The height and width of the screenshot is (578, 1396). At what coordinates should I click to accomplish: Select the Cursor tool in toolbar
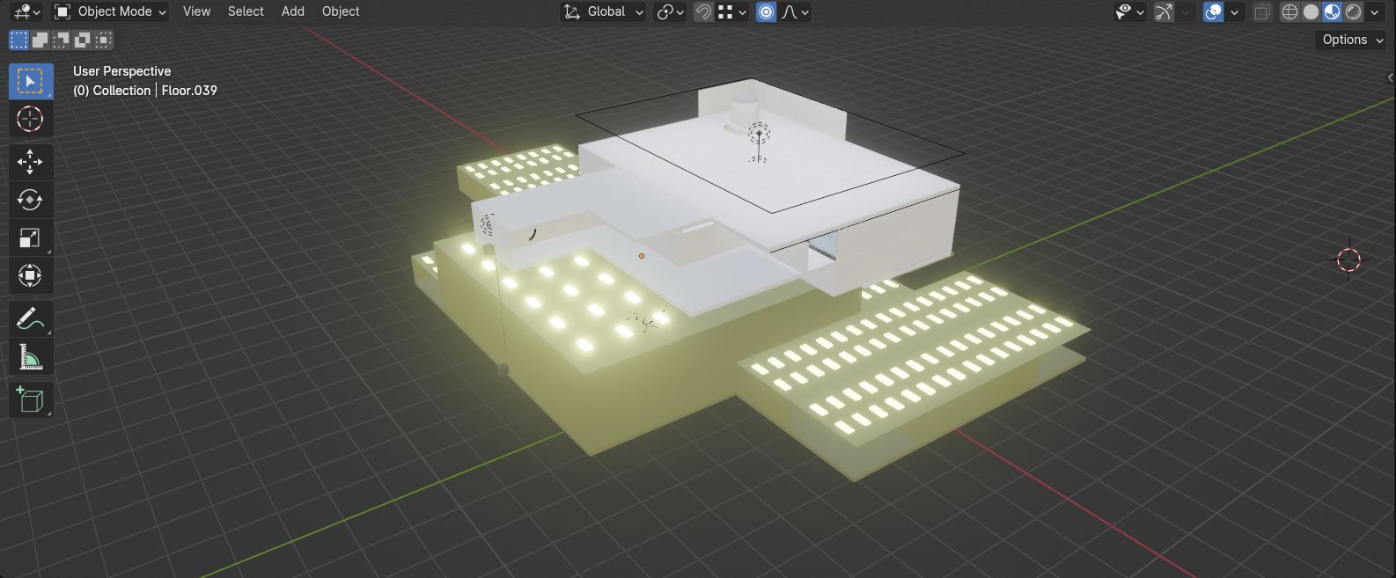[30, 119]
